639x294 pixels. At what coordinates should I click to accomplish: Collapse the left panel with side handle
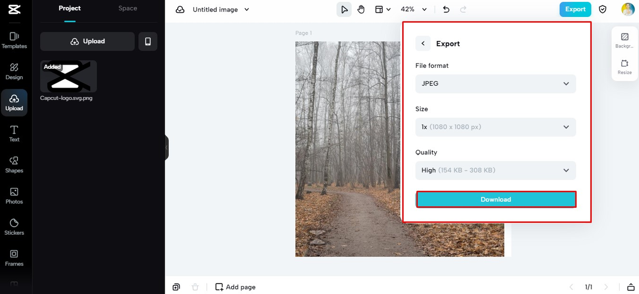(167, 147)
